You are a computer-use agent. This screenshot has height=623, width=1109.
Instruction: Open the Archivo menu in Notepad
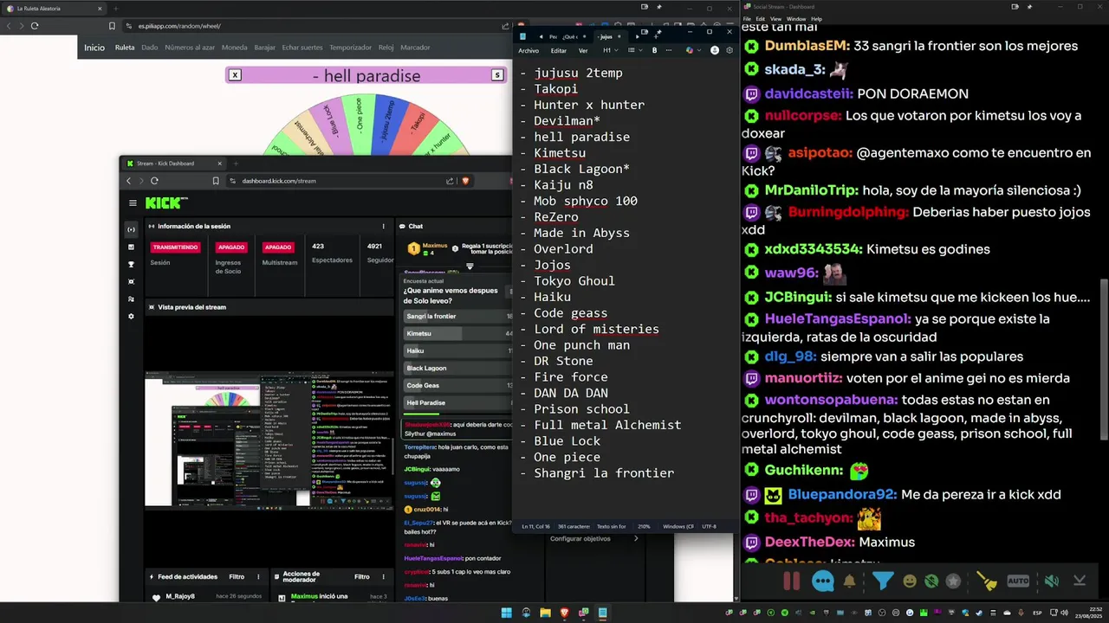(529, 50)
